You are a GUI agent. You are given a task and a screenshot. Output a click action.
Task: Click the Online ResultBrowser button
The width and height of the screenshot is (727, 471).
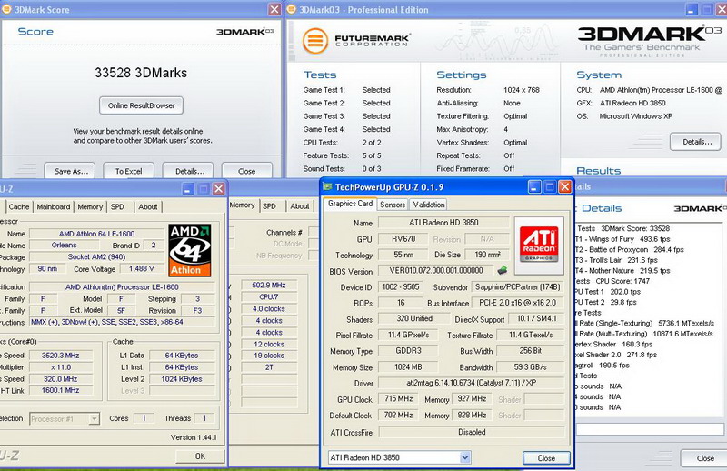click(x=142, y=105)
